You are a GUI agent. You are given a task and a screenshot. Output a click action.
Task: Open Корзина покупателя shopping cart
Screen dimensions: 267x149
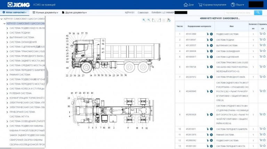point(212,5)
